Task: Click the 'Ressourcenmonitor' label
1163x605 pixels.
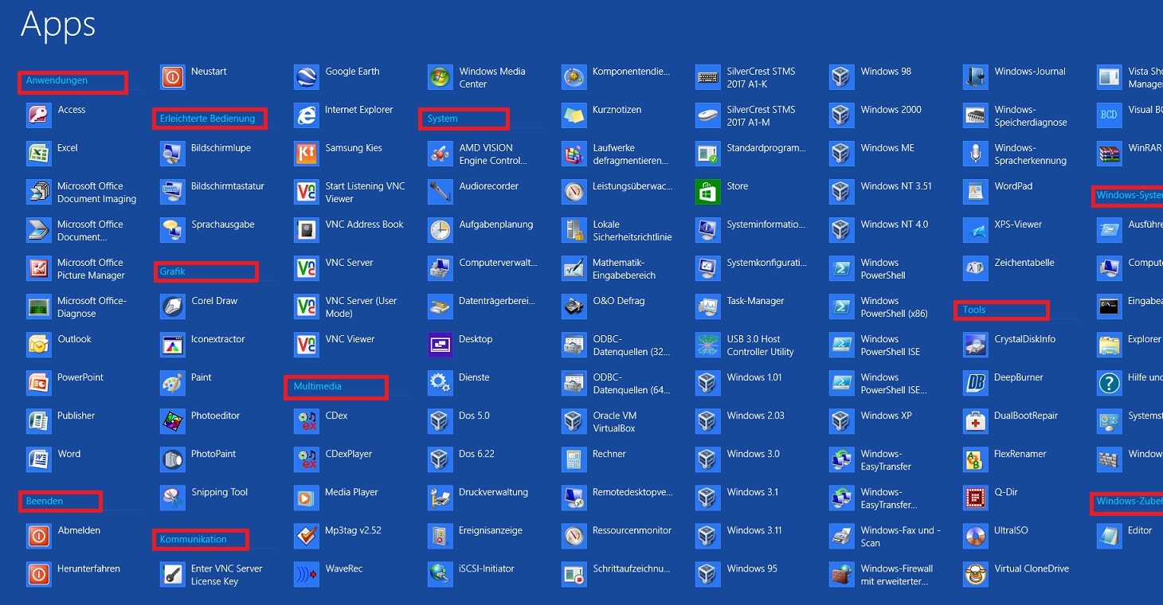Action: tap(632, 530)
